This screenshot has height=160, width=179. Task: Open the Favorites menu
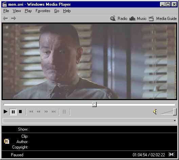point(43,11)
